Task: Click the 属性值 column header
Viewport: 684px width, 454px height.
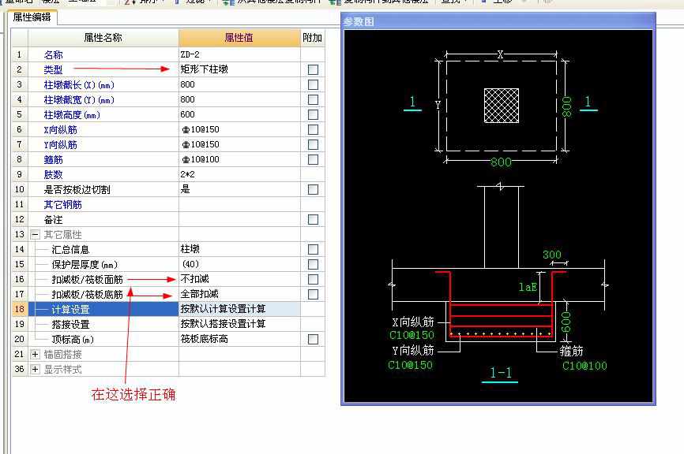Action: [x=239, y=38]
